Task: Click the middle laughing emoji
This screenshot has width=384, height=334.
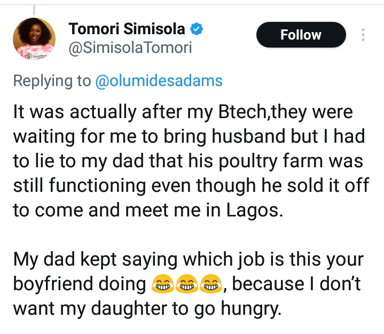Action: tap(186, 286)
